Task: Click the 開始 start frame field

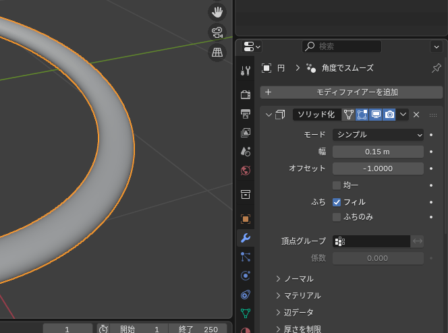Action: (139, 329)
